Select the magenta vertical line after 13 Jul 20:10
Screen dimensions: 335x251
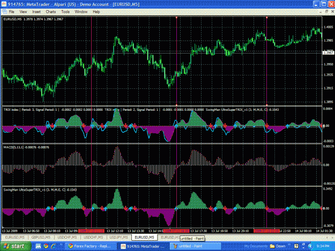266,124
